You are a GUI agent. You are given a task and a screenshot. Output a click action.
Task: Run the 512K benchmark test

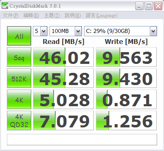(x=19, y=78)
